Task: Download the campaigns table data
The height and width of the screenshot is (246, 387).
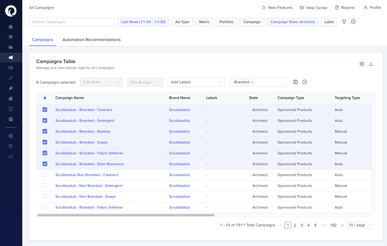Action: 371,64
